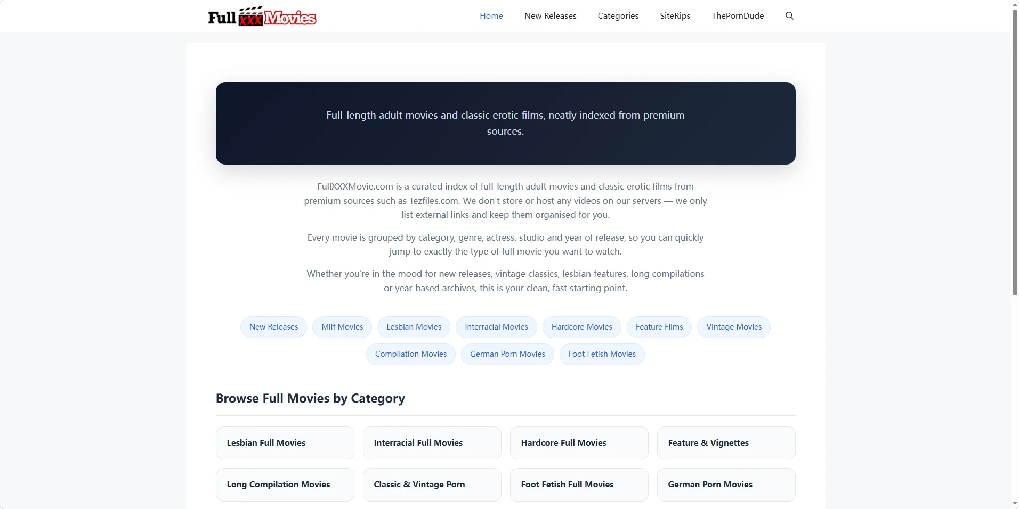Select the Compilation Movies pill tag

(410, 354)
